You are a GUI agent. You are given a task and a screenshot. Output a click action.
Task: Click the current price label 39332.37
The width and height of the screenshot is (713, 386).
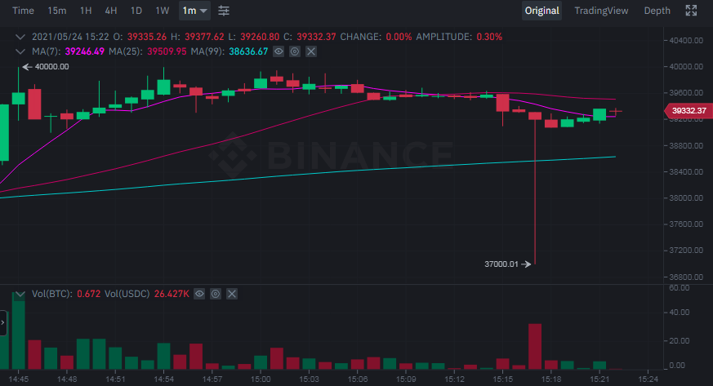tap(688, 111)
